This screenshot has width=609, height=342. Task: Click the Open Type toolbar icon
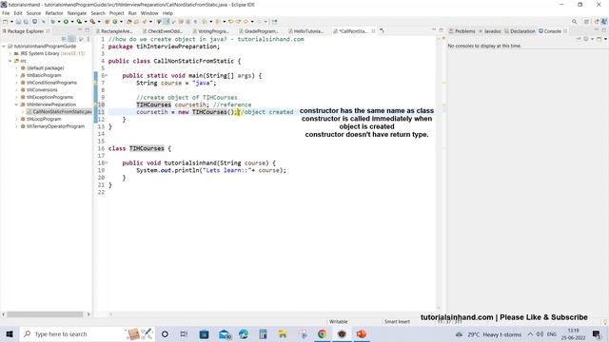click(x=129, y=22)
